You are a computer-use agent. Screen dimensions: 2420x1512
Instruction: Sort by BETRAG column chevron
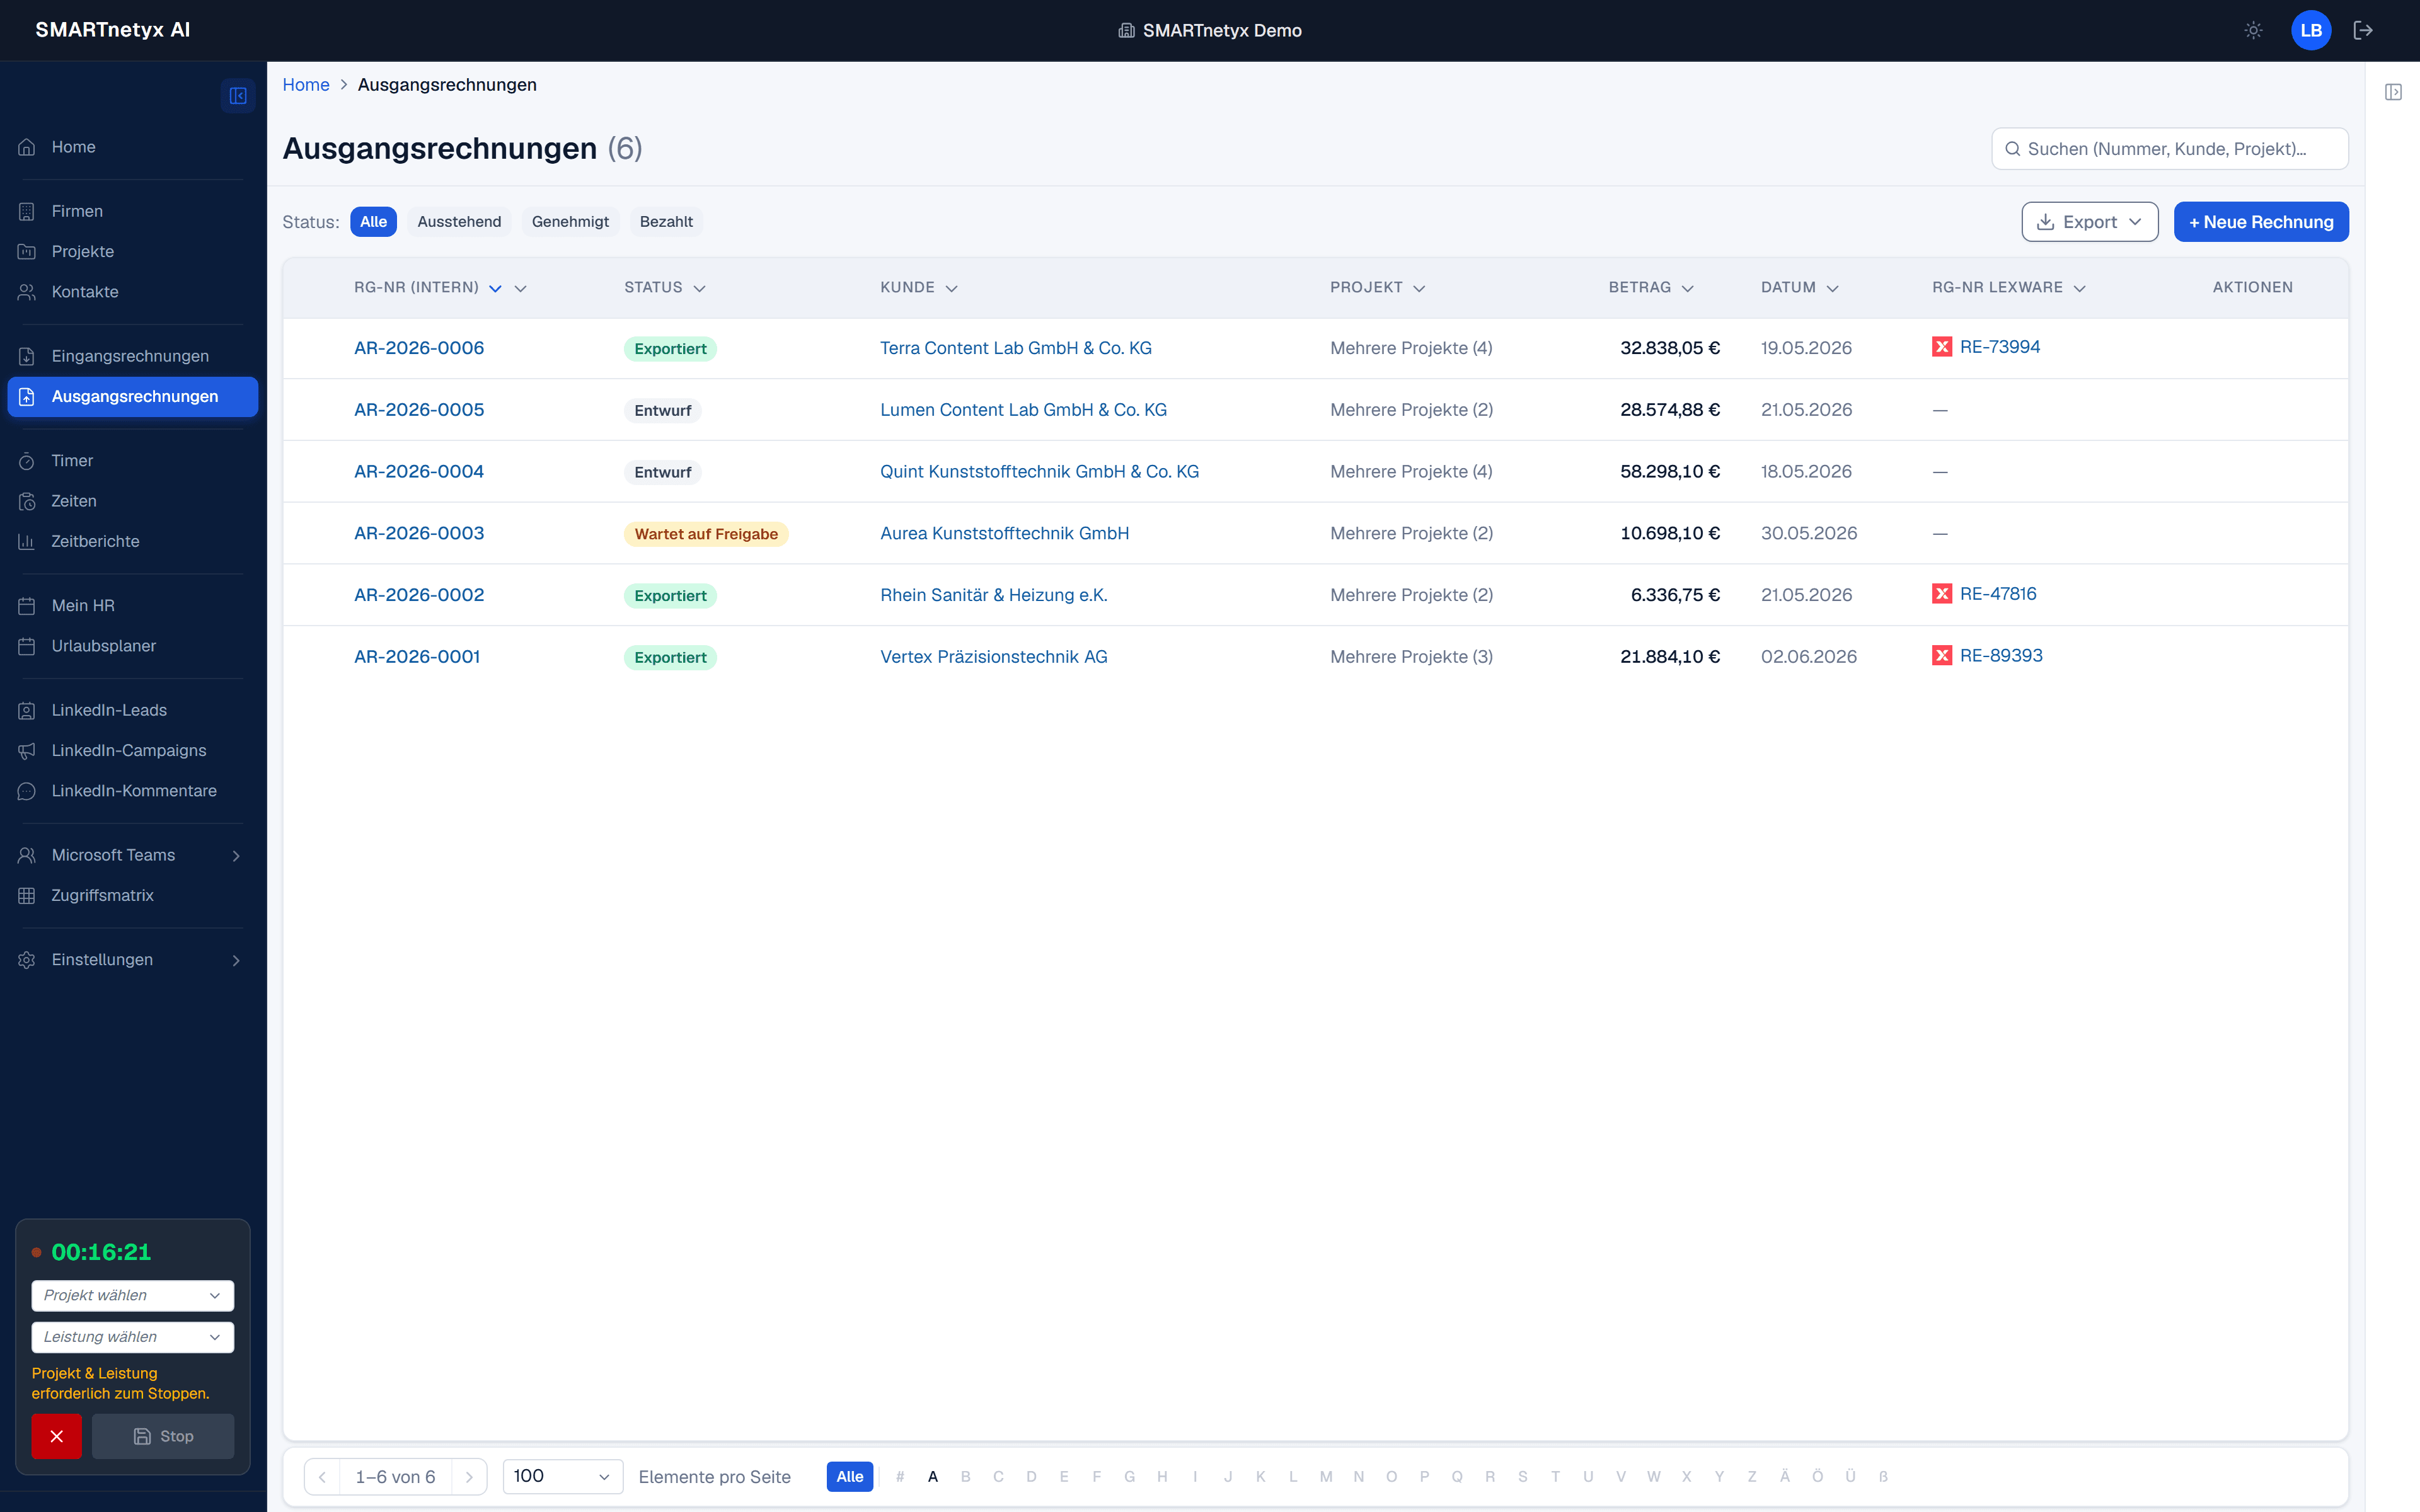coord(1688,288)
